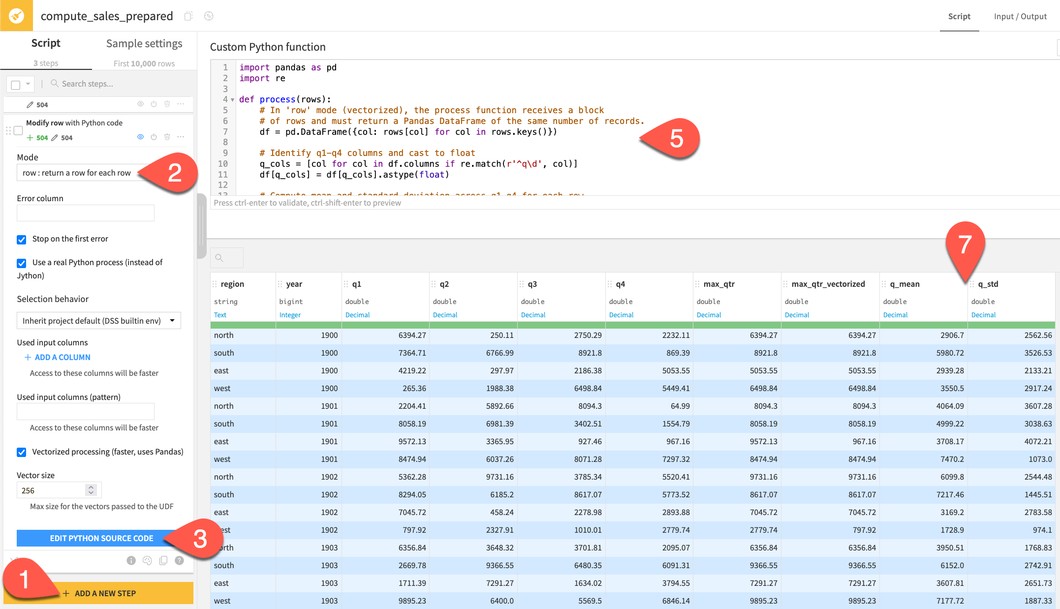Click ADD A NEW STEP button
Image resolution: width=1060 pixels, height=609 pixels.
(x=98, y=593)
